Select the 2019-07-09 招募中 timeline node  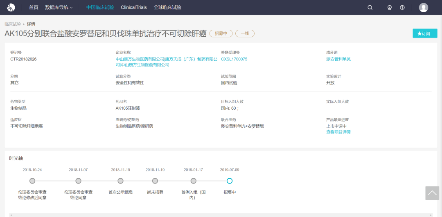pos(230,181)
